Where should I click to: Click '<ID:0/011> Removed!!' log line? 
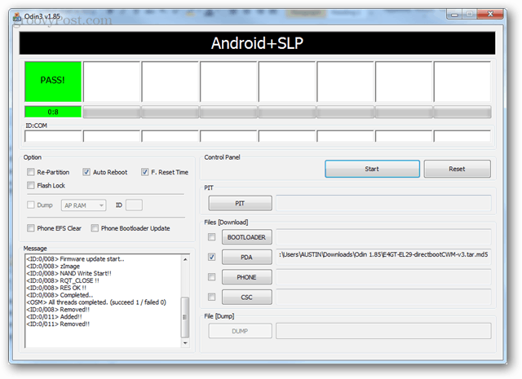pos(58,324)
